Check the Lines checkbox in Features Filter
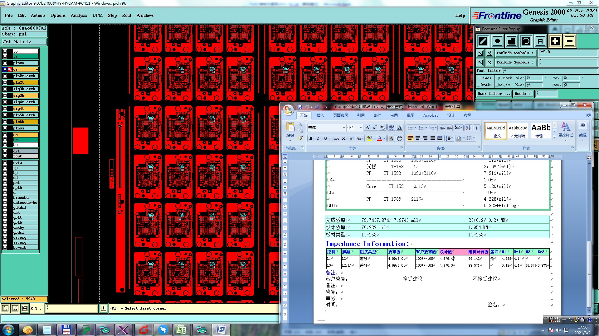 click(478, 78)
